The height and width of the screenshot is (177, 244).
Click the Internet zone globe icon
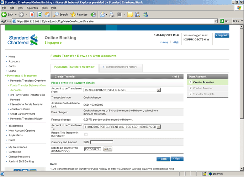click(x=211, y=174)
